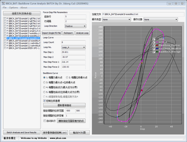Open the 操作对象 dropdown

[161, 19]
